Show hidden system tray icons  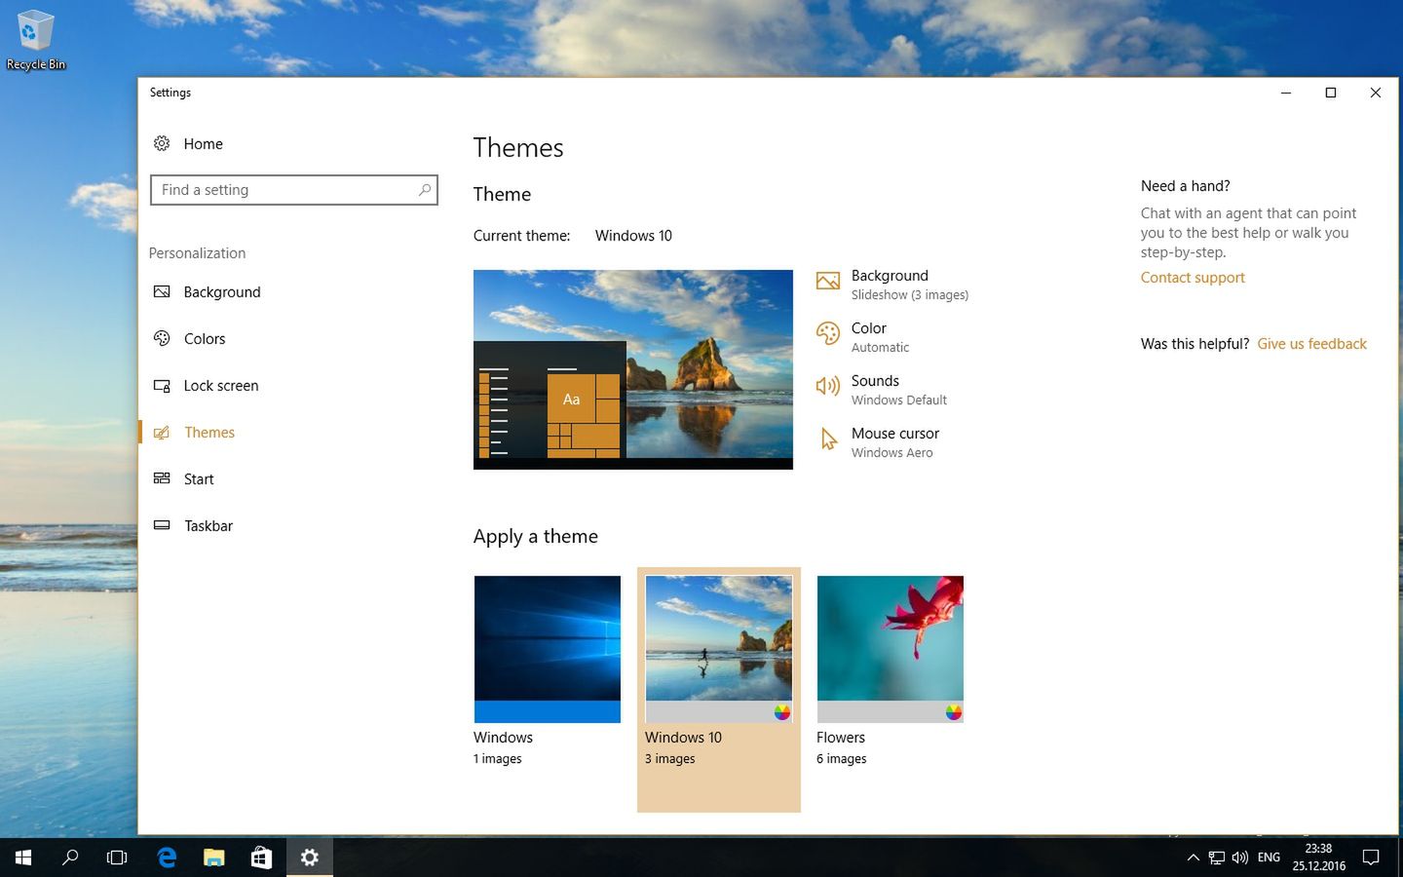click(x=1193, y=858)
